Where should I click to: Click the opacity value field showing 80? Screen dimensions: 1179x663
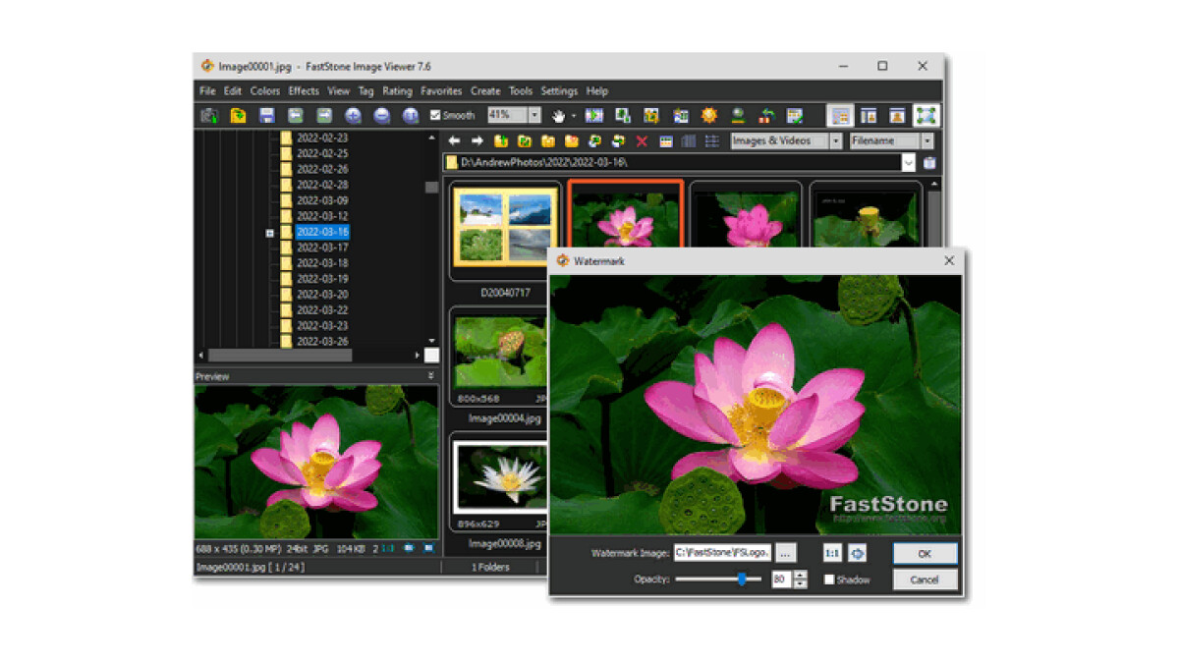pos(781,580)
